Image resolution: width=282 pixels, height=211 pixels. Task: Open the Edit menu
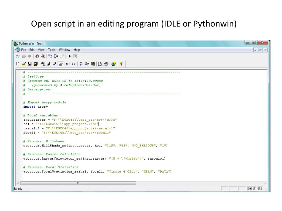(32, 50)
